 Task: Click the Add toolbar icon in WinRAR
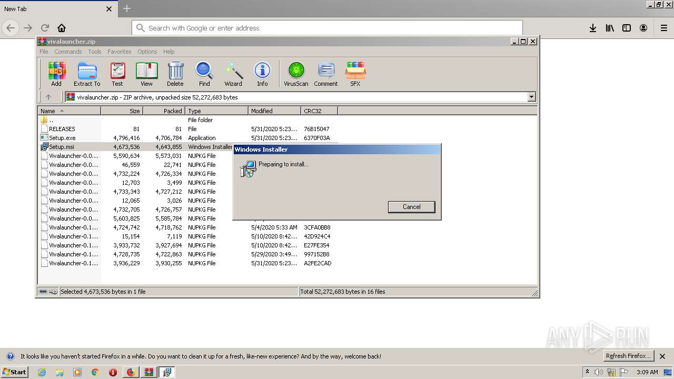[x=56, y=74]
